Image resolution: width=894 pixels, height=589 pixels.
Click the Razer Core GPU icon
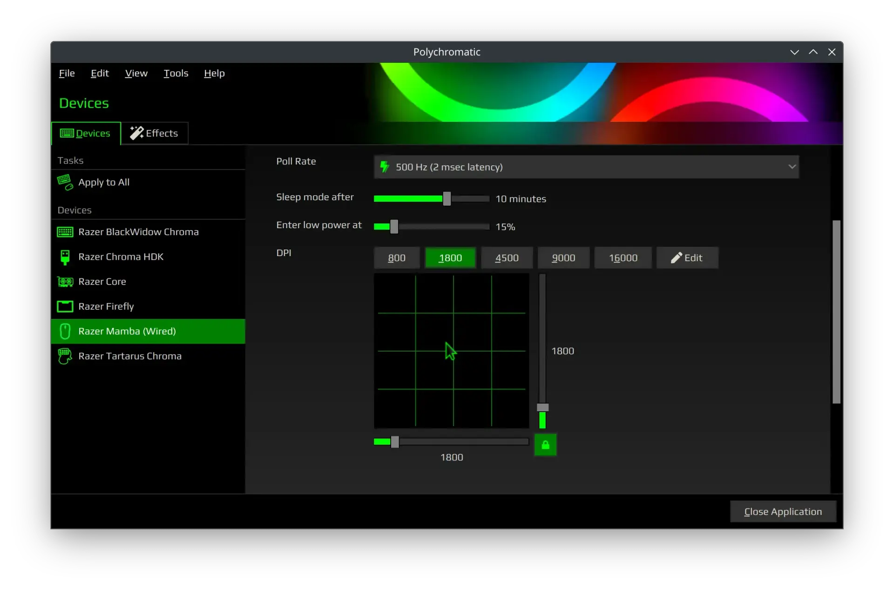pyautogui.click(x=65, y=282)
